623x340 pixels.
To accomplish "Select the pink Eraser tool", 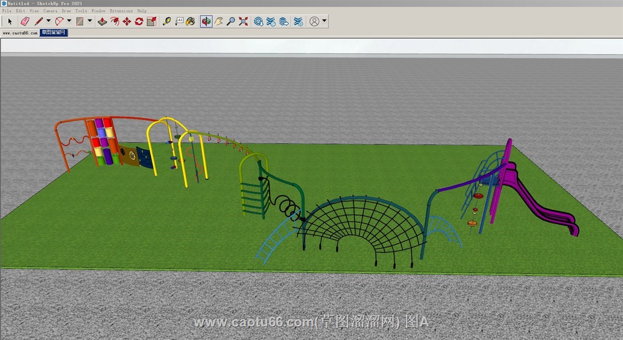I will tap(24, 21).
